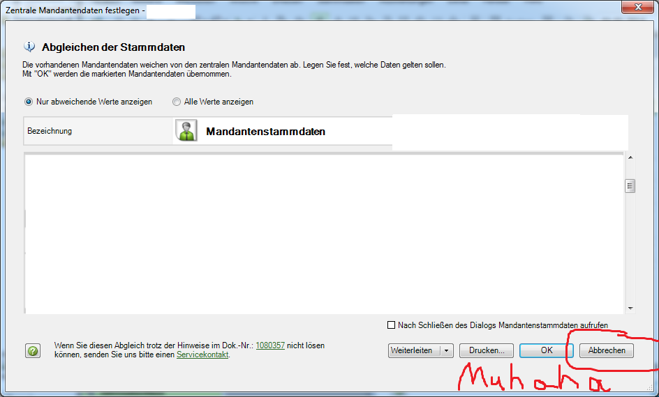The height and width of the screenshot is (397, 659).
Task: Cancel using the Abbrechen button
Action: tap(606, 350)
